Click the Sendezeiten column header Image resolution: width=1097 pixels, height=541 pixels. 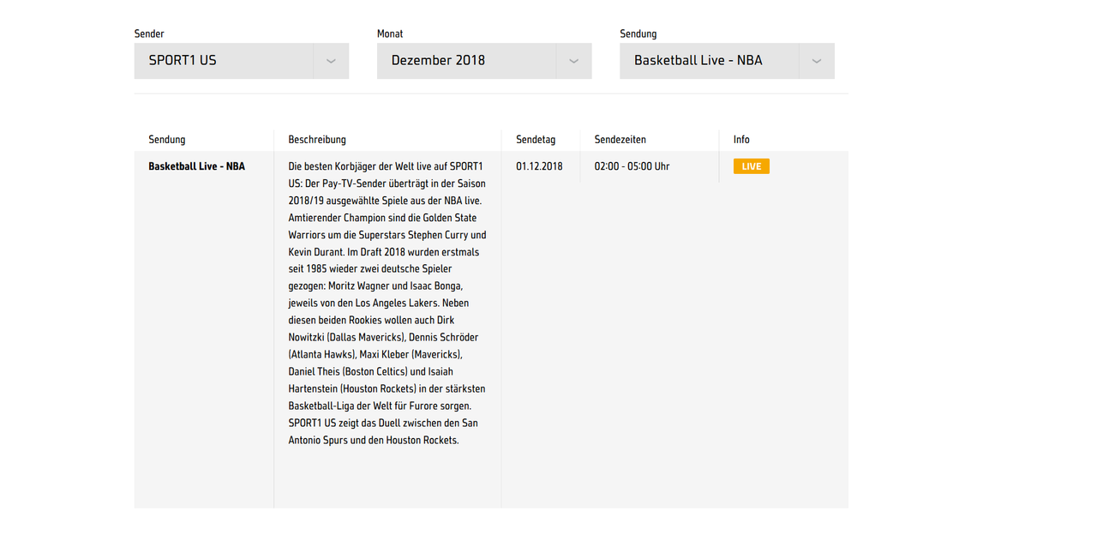click(620, 140)
